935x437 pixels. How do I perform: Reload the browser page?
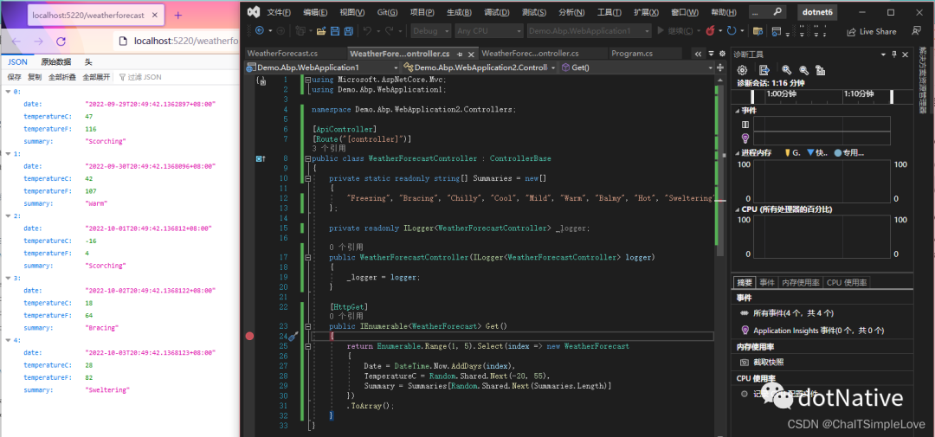click(61, 42)
